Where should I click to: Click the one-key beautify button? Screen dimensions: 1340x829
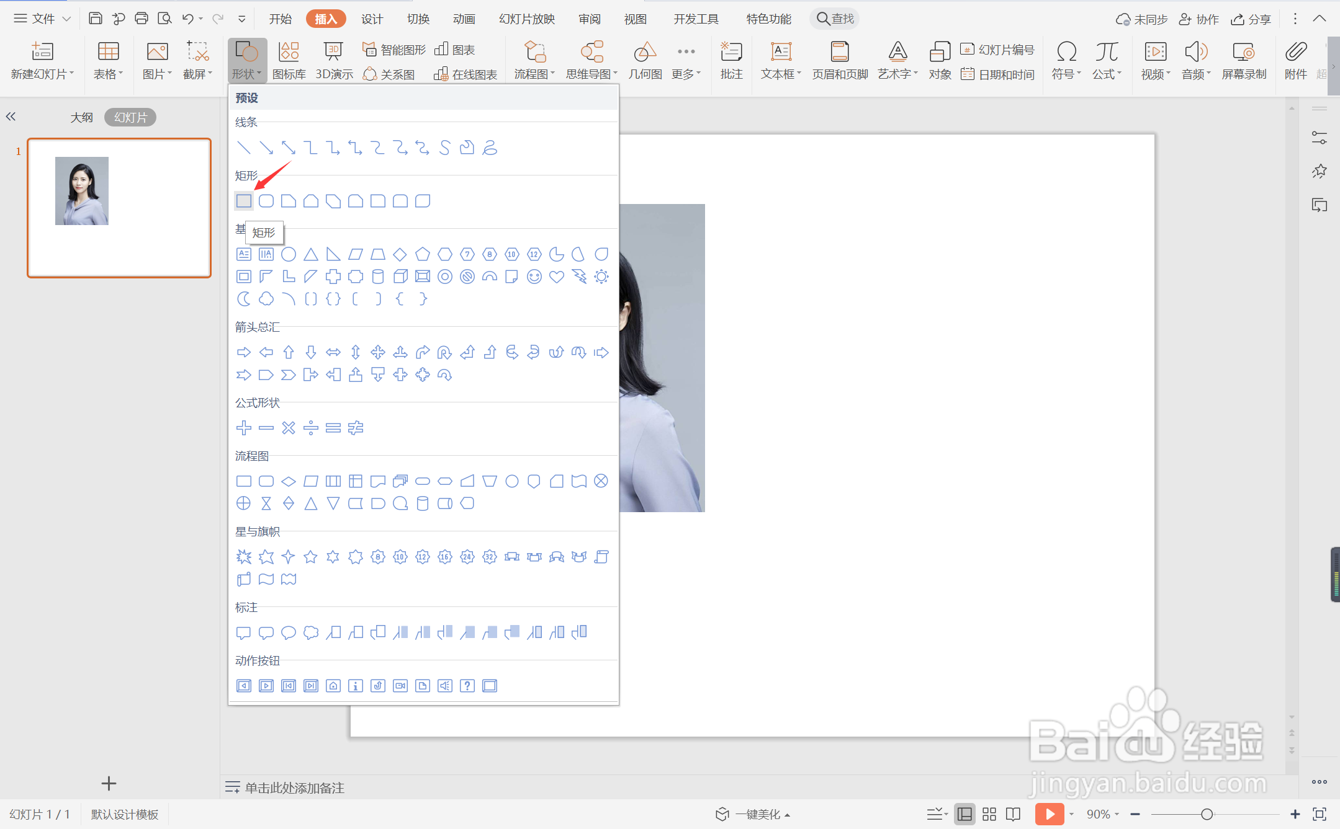click(753, 814)
